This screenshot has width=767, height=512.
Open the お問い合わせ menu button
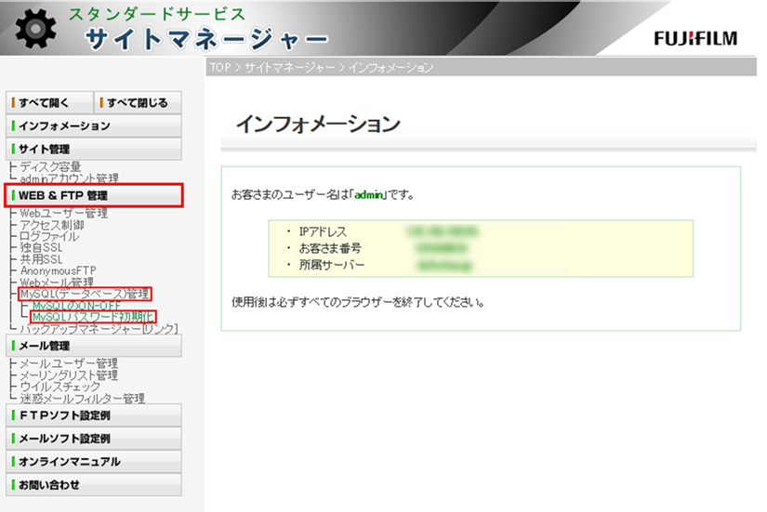click(93, 485)
